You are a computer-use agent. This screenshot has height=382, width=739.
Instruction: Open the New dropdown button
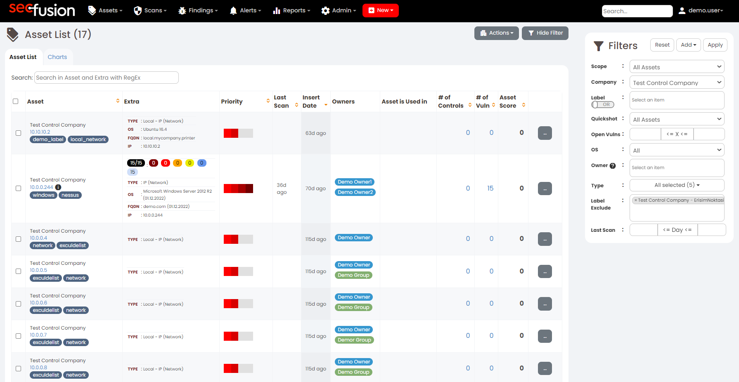pos(380,10)
